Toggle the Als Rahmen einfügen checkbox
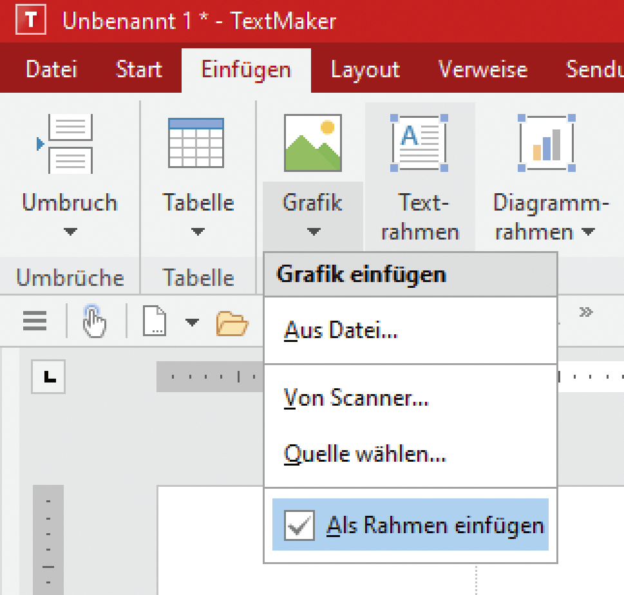This screenshot has width=624, height=595. pyautogui.click(x=299, y=525)
